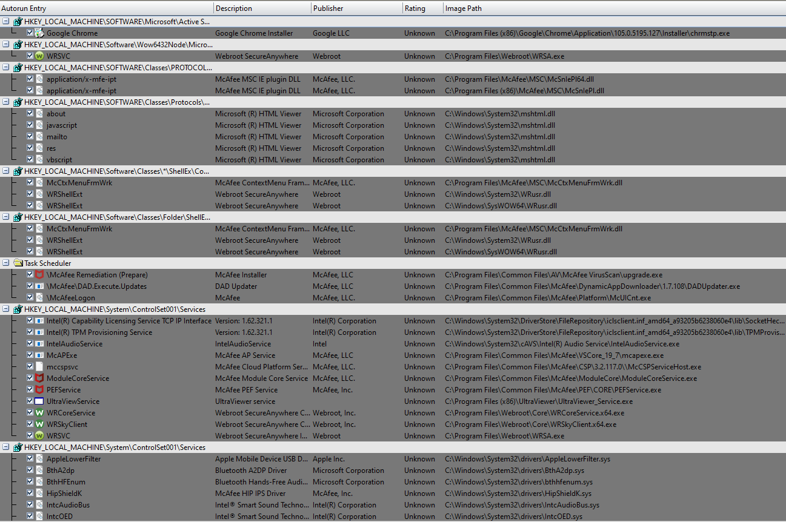This screenshot has height=522, width=786.
Task: Click the registry icon of the Classes\*\ShellEx row
Action: click(x=18, y=171)
